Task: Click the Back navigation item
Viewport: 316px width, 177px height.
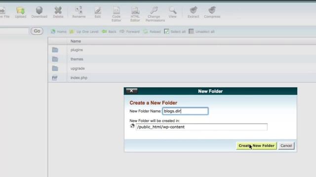Action: 109,31
